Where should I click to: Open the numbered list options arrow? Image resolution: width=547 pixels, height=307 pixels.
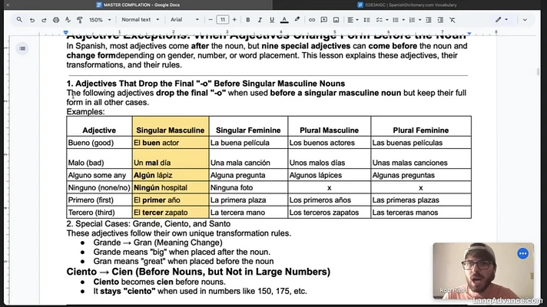tap(419, 20)
